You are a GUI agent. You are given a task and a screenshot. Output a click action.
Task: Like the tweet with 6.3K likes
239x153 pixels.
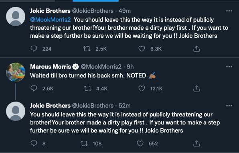pos(142,49)
